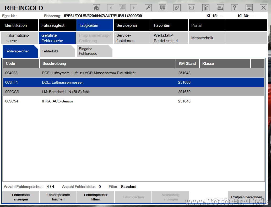The image size is (271, 207).
Task: Open the Fahrzeugtest tab
Action: [x=57, y=25]
